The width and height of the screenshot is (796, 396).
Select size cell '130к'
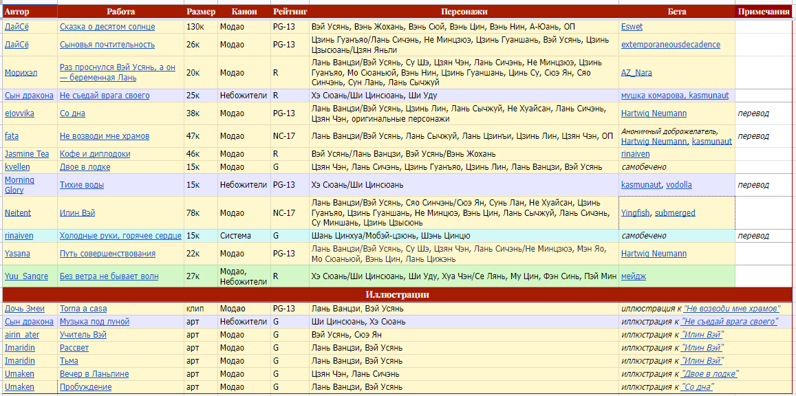click(x=200, y=27)
